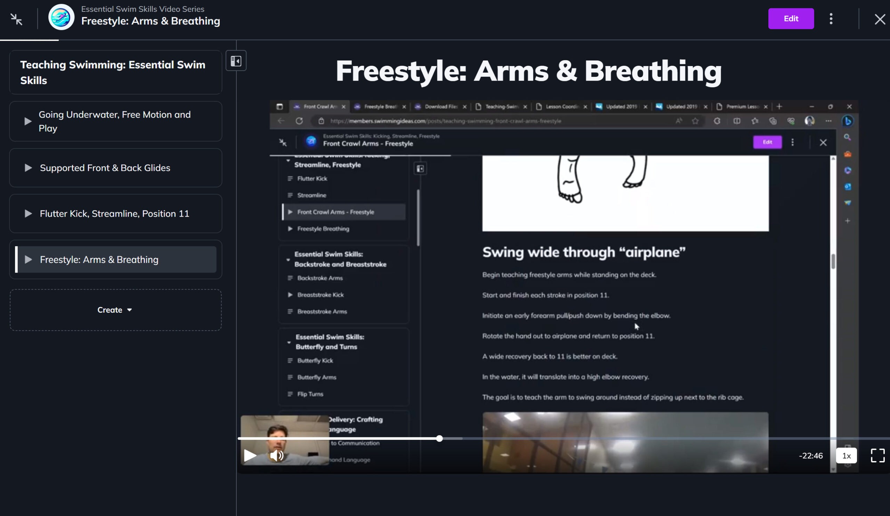
Task: Select Supported Front & Back Glides lesson
Action: point(105,168)
